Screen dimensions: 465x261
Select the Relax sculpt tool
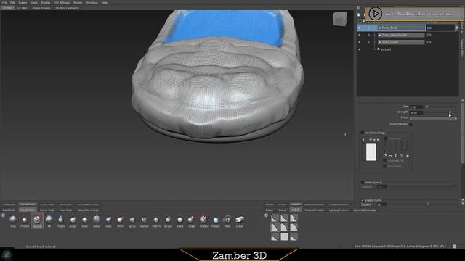(x=97, y=221)
